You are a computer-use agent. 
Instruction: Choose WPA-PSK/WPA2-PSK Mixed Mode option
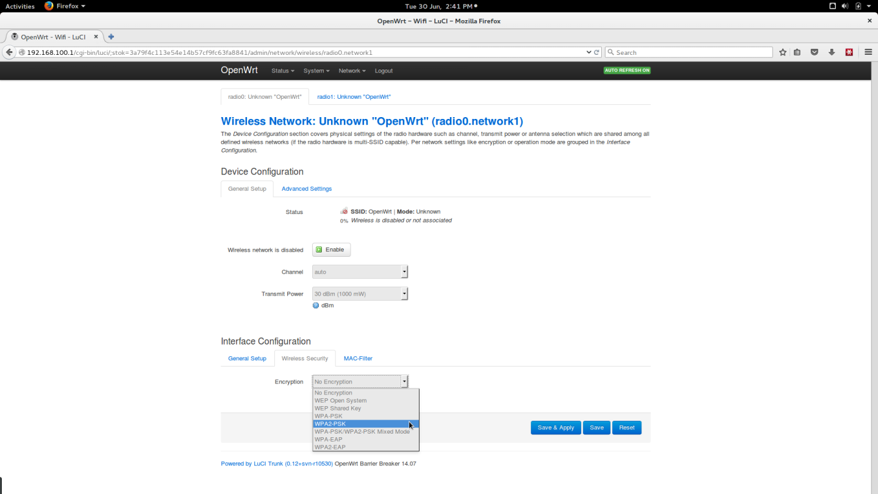[x=366, y=432]
